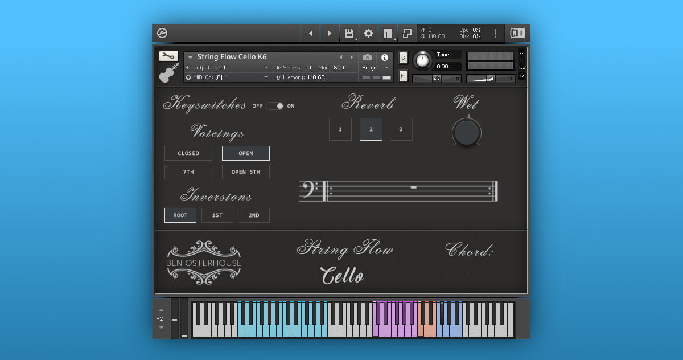Click the workspace layout icon
Viewport: 683px width, 360px height.
[388, 34]
